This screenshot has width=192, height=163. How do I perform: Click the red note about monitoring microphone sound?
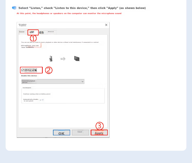coord(69,13)
